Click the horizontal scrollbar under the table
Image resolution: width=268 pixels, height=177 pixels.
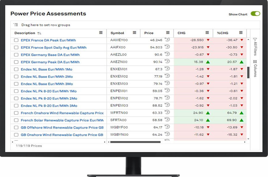135,142
